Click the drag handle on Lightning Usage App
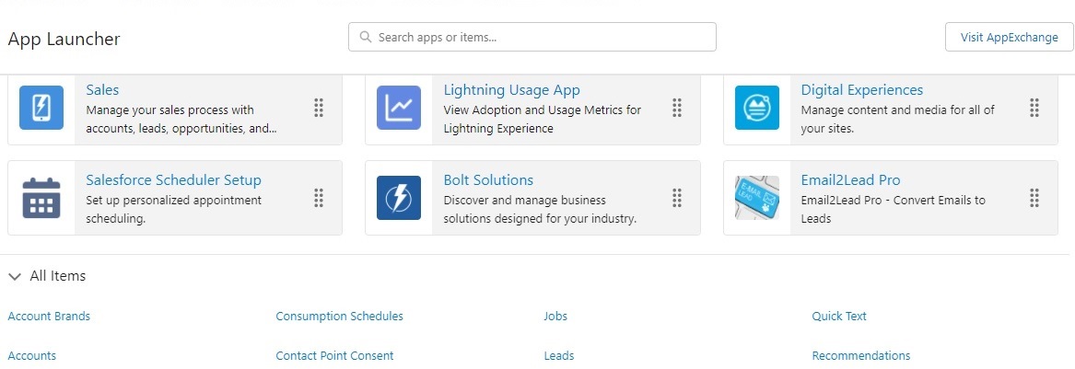This screenshot has height=369, width=1075. [x=677, y=108]
